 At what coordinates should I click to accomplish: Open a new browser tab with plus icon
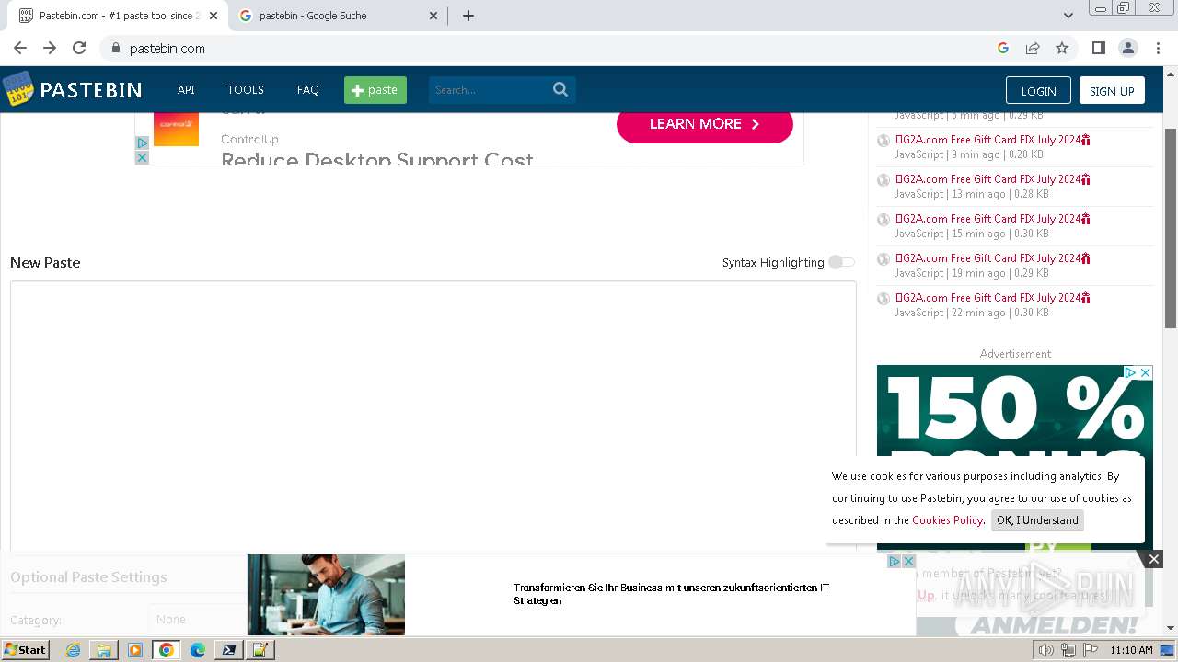468,16
